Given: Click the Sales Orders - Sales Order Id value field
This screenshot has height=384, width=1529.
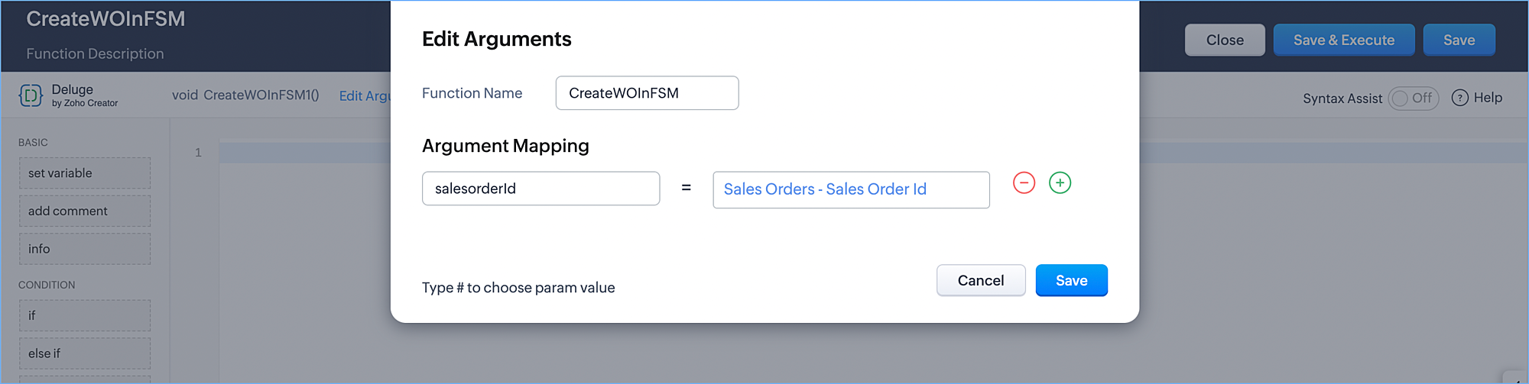Looking at the screenshot, I should (x=851, y=189).
